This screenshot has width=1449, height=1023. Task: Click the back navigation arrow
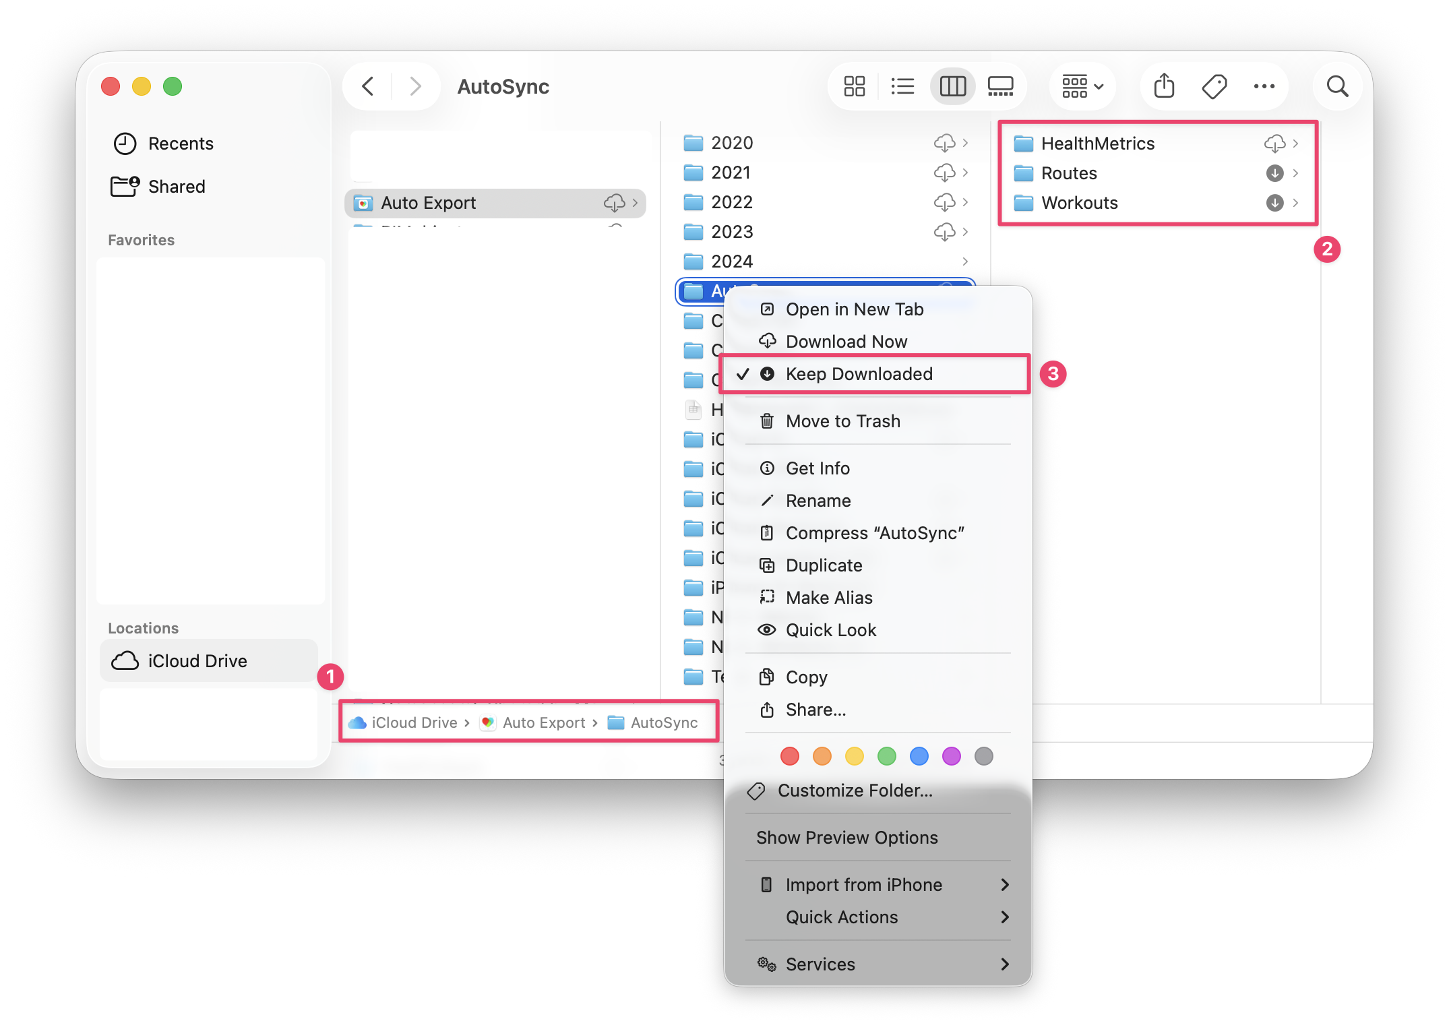tap(368, 86)
